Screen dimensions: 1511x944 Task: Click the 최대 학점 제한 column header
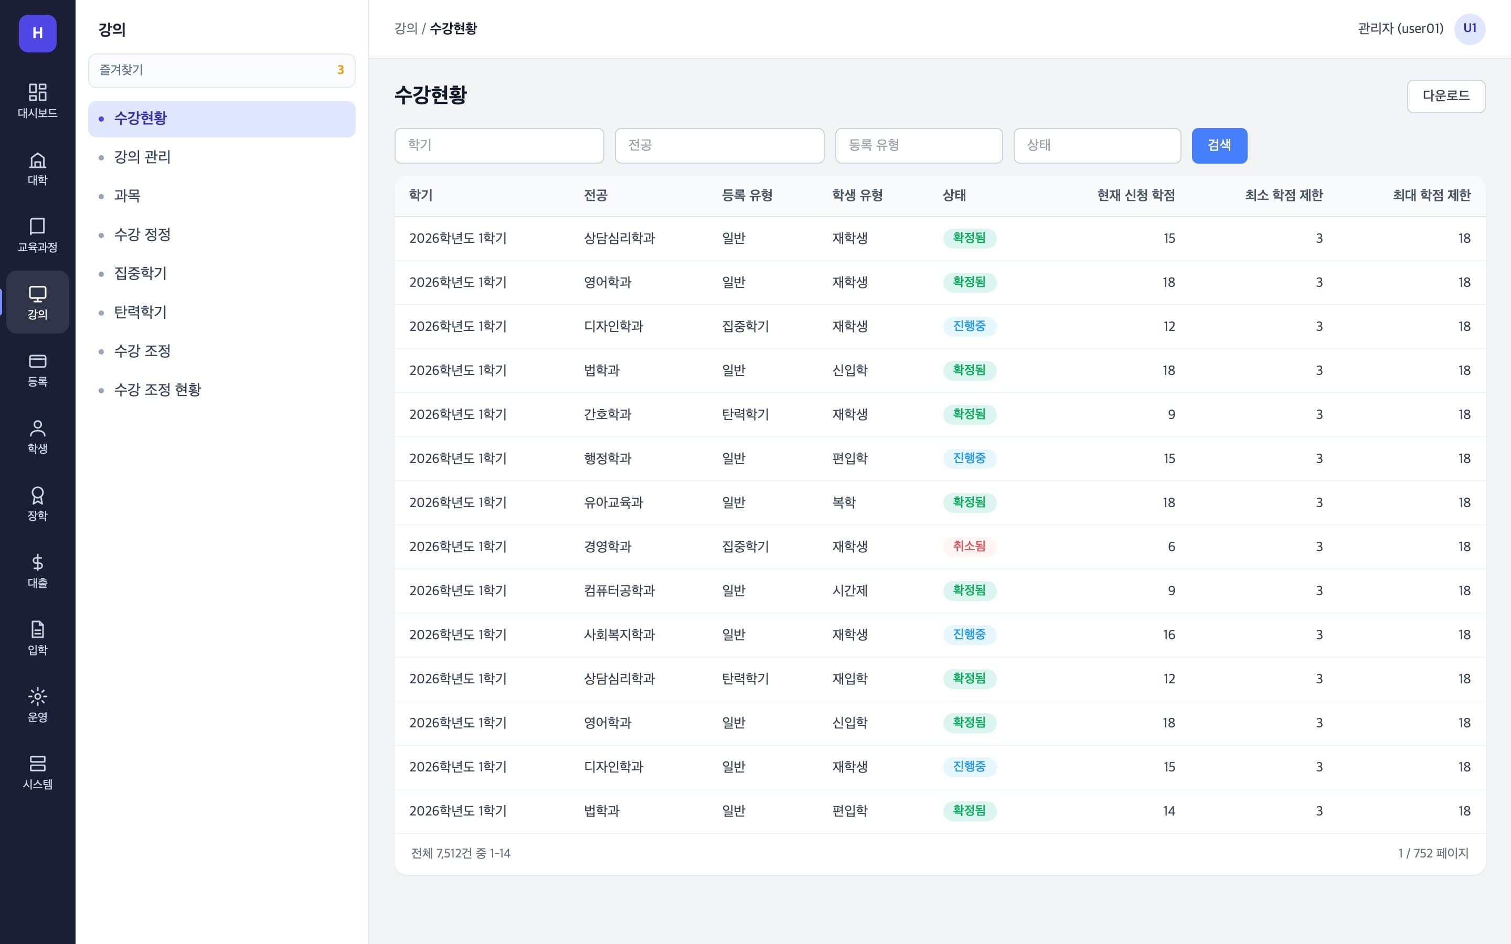point(1431,196)
